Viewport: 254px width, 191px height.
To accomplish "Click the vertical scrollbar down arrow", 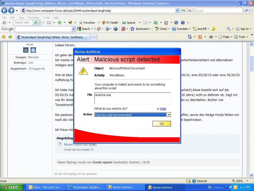I will 251,175.
